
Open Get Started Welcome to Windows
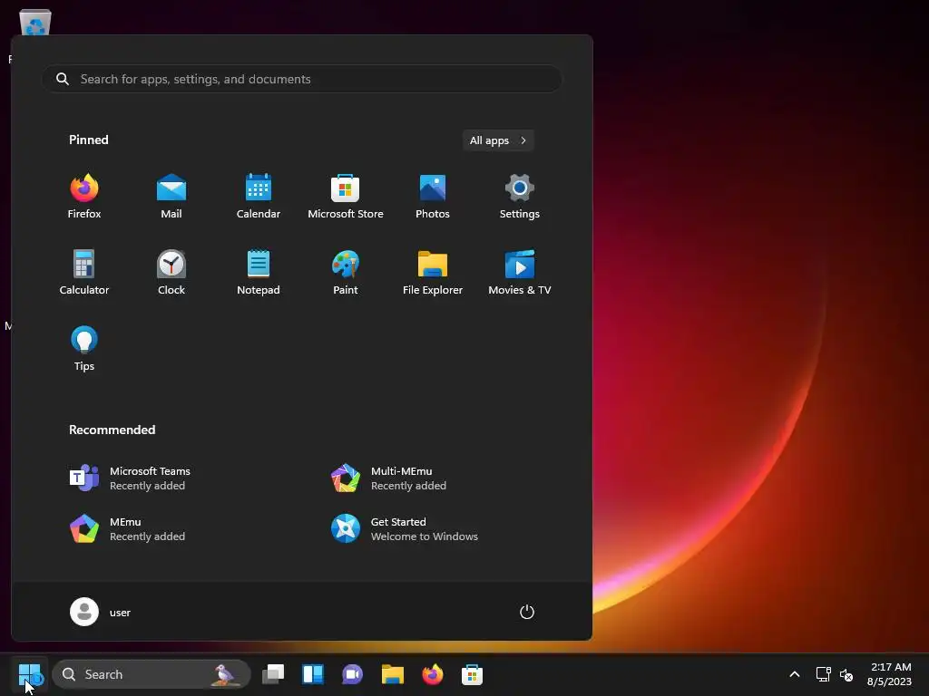point(404,529)
